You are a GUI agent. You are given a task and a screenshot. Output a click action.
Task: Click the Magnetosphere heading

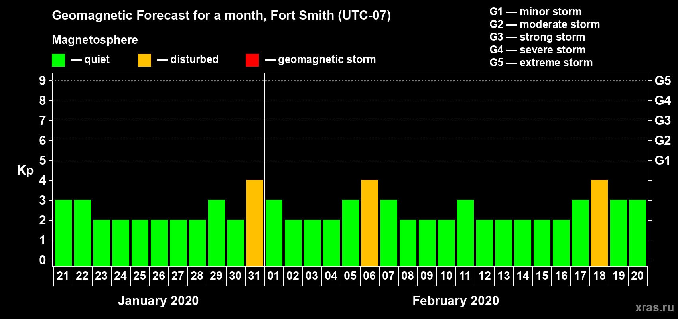(x=95, y=40)
